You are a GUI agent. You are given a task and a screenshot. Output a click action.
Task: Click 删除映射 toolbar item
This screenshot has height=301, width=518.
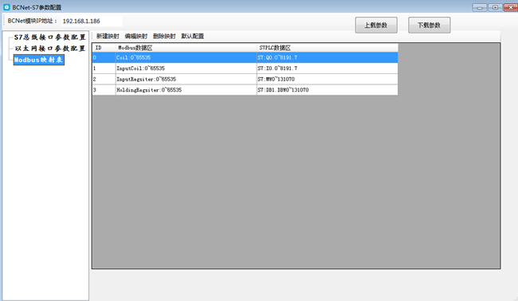coord(164,36)
